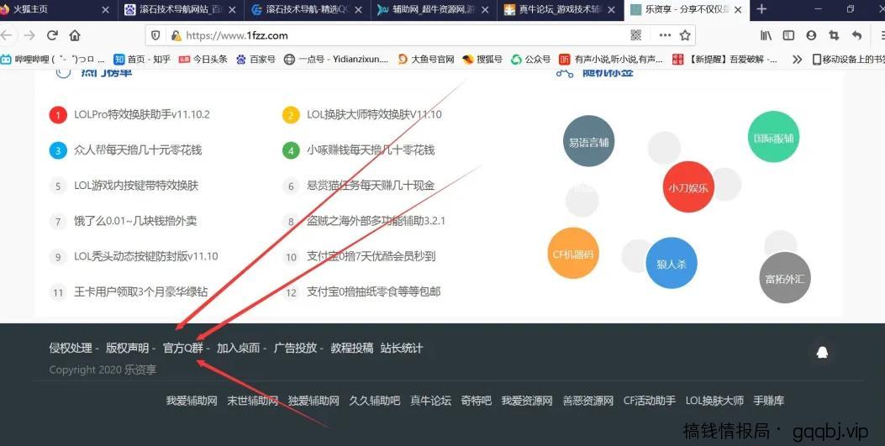Click the 易语言辅 bubble

click(x=588, y=141)
